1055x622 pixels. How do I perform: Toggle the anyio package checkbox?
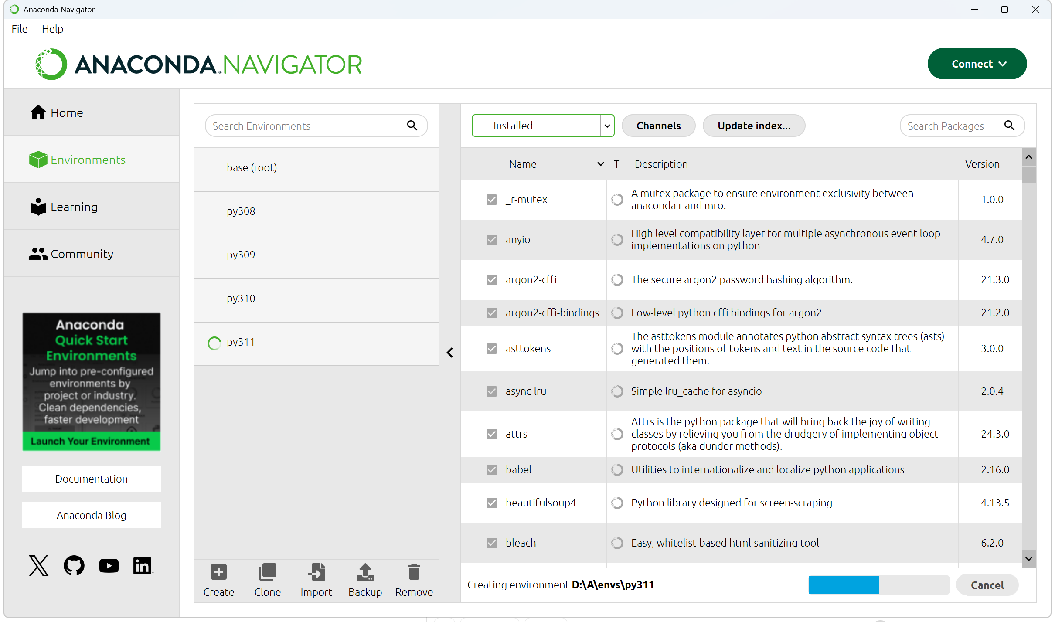click(x=492, y=240)
